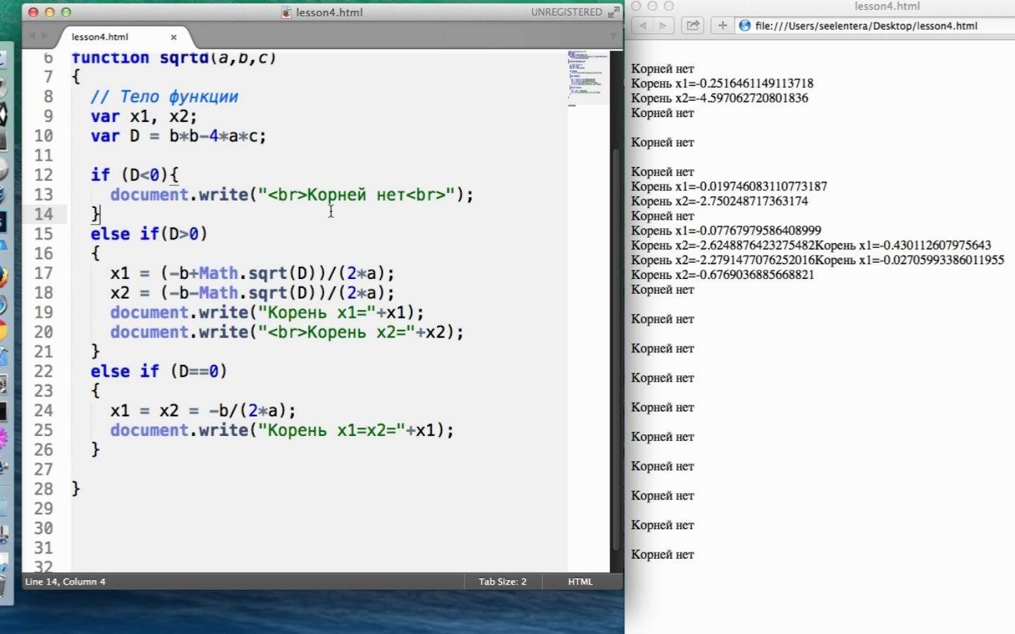Viewport: 1015px width, 634px height.
Task: Click document.write "Корень x1=" on line 19
Action: (267, 313)
